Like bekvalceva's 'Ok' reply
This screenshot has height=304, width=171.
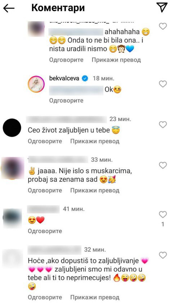click(163, 84)
